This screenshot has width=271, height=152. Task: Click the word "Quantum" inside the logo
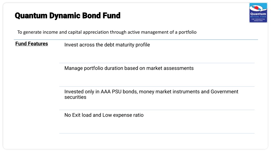(x=258, y=14)
